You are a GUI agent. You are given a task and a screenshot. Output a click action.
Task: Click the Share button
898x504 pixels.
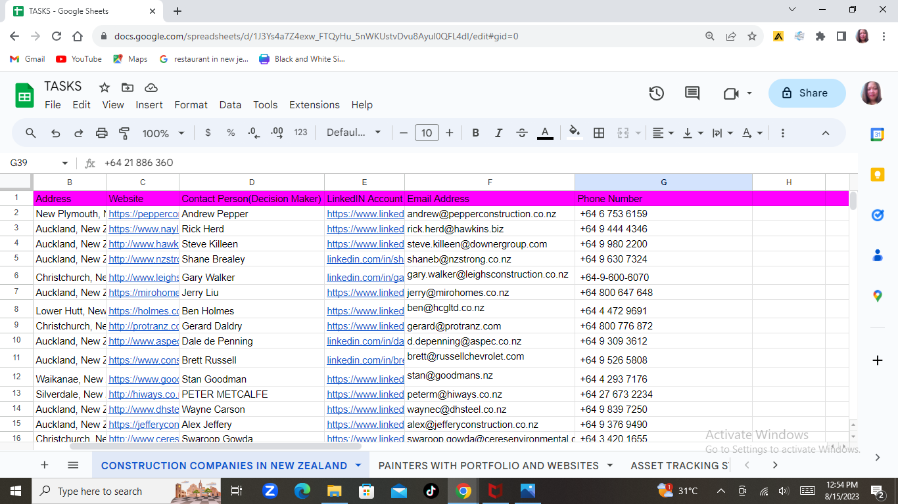(807, 93)
